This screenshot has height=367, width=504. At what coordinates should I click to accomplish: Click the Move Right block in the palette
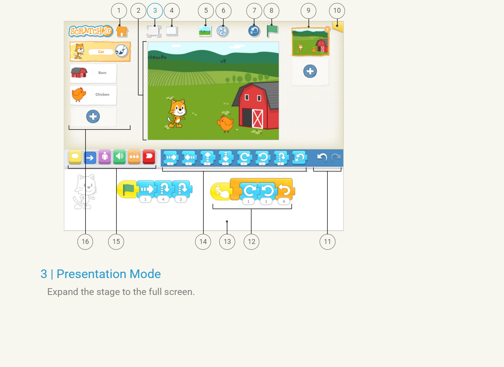tap(171, 158)
